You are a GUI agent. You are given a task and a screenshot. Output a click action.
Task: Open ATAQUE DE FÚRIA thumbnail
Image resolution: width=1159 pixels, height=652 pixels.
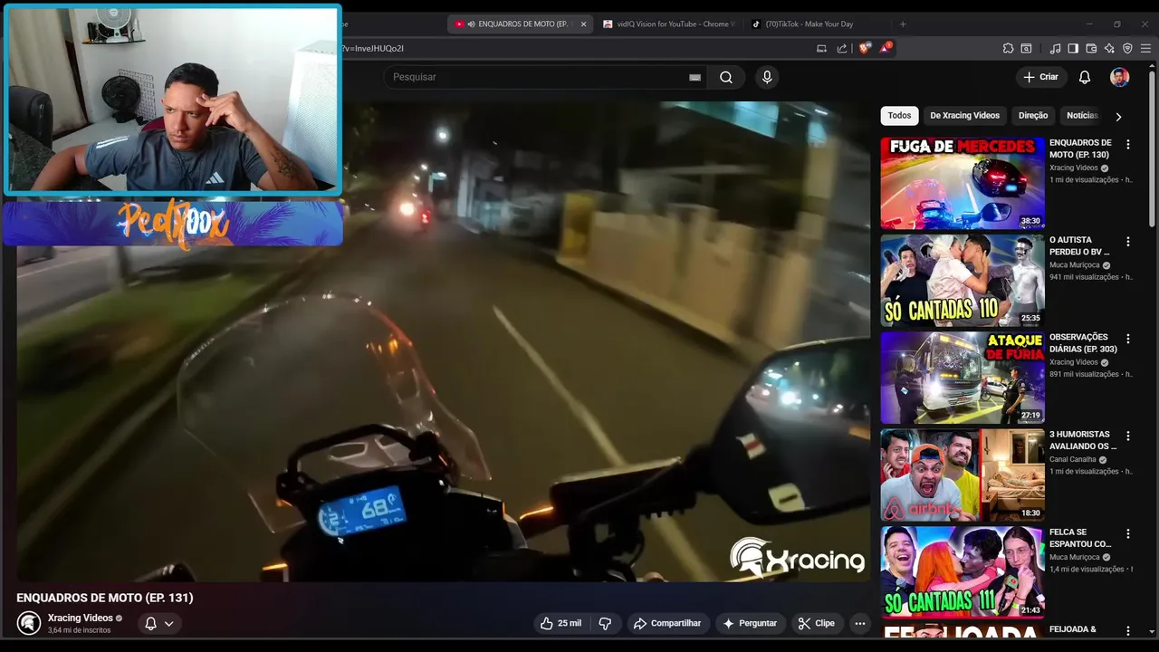[x=963, y=378]
